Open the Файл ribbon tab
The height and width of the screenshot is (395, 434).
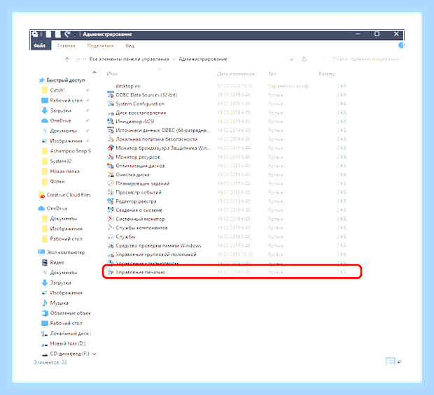coord(40,45)
